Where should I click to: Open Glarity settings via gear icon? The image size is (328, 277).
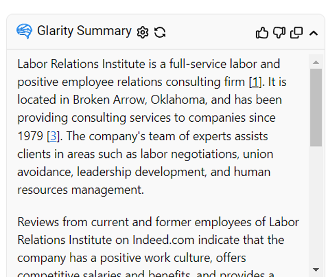143,32
